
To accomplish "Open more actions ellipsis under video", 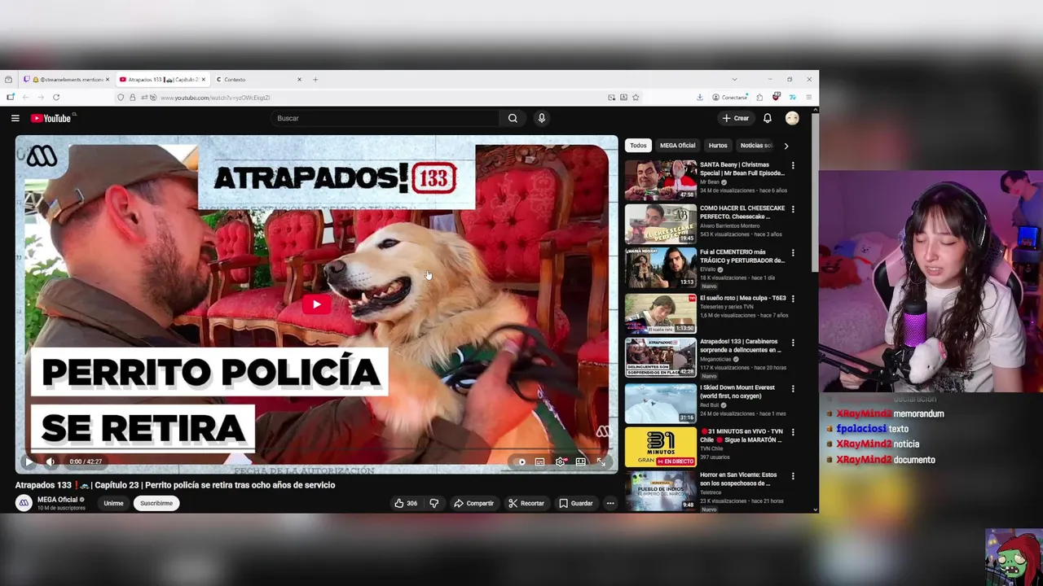I will [x=610, y=503].
